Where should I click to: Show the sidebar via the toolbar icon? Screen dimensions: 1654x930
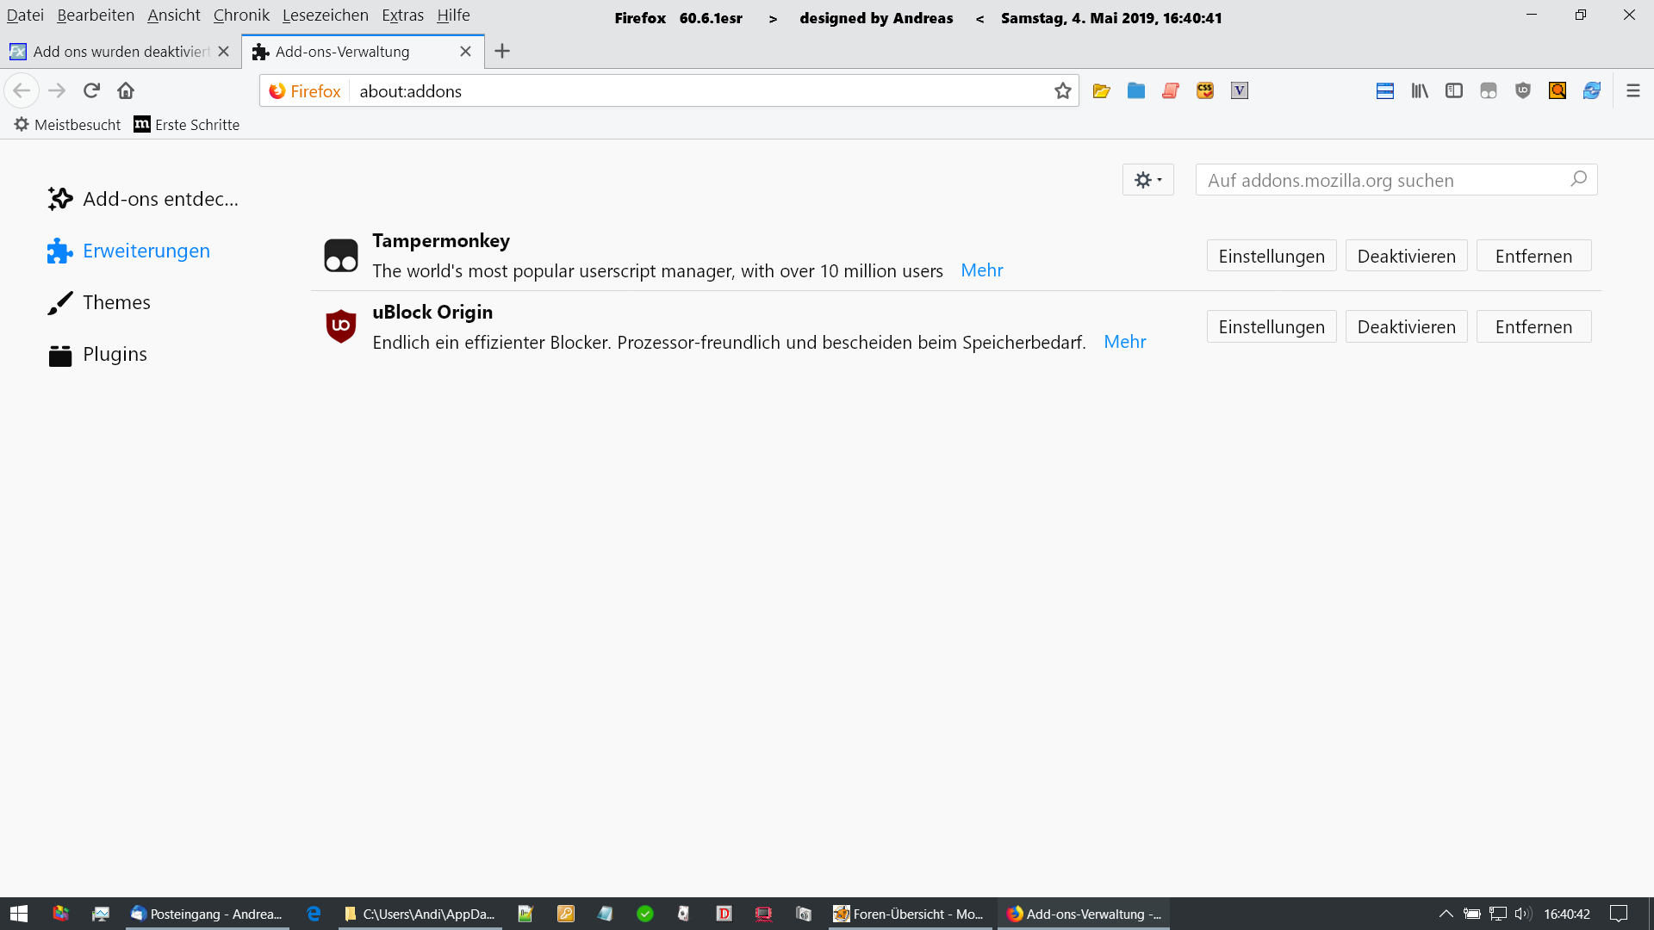pos(1453,91)
